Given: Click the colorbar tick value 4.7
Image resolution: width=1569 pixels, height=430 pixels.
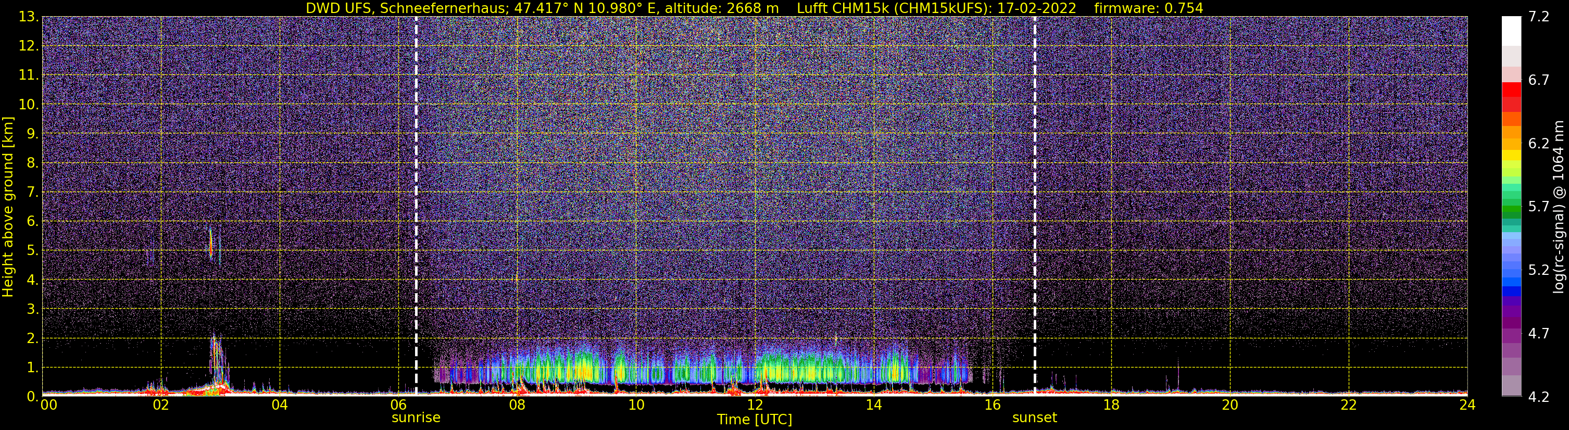Looking at the screenshot, I should (1539, 334).
